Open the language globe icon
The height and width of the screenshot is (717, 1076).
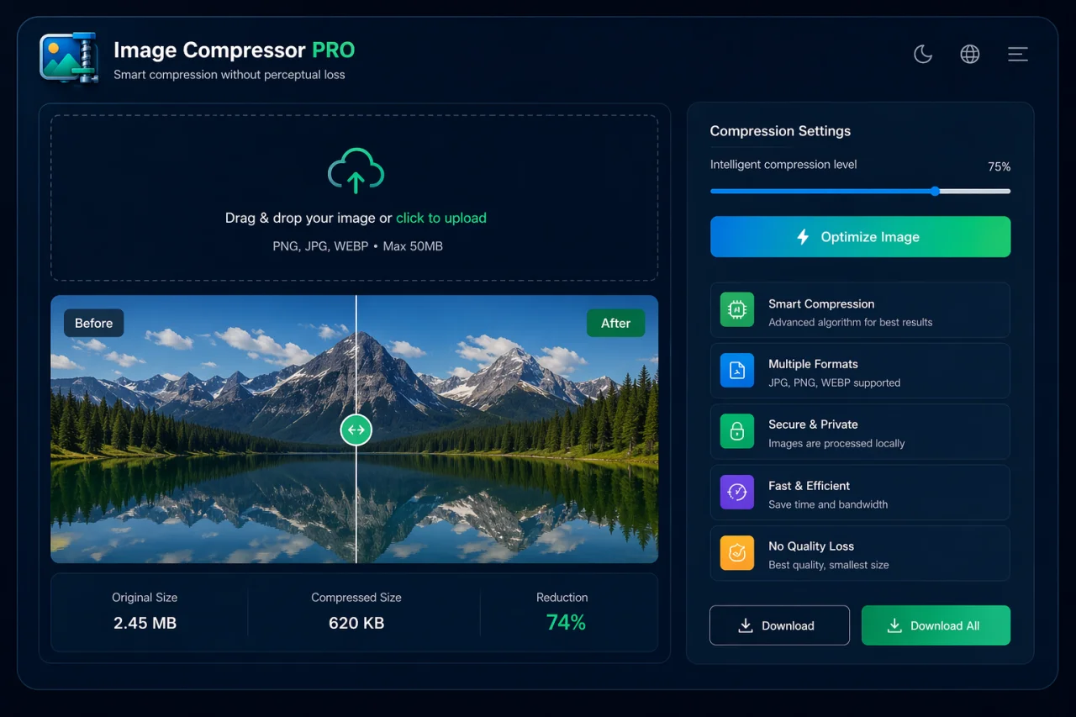(x=970, y=55)
